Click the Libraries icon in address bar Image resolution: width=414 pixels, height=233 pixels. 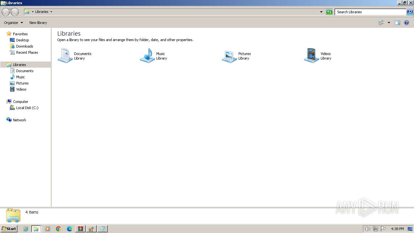tap(27, 12)
